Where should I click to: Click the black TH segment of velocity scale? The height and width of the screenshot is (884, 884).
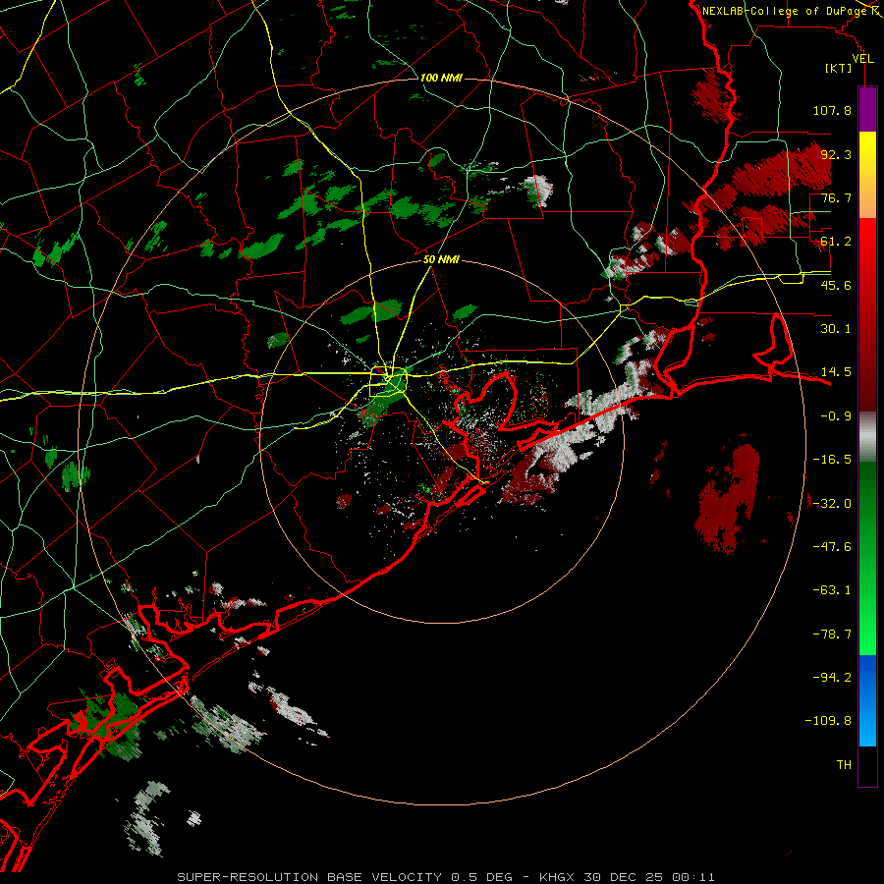tap(867, 765)
